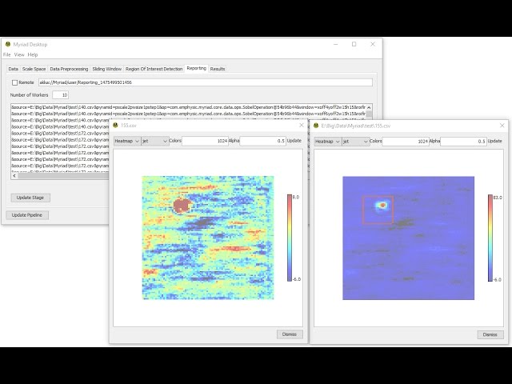Click the scroll-up arrow of the source list
This screenshot has height=384, width=512.
369,107
